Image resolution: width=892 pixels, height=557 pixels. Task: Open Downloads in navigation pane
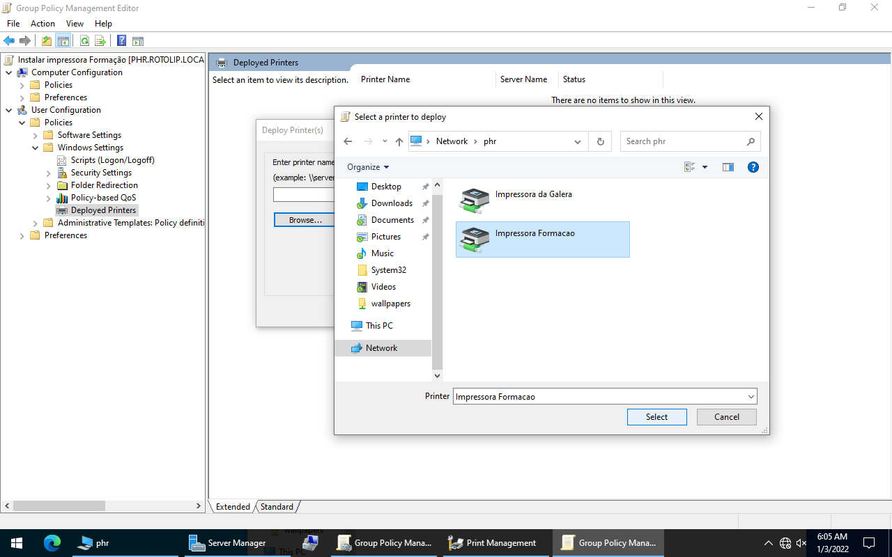coord(392,203)
